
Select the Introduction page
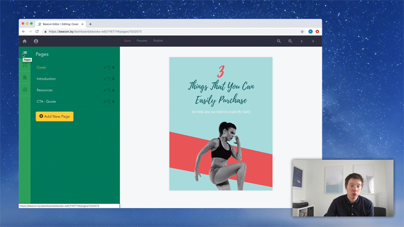tap(46, 79)
